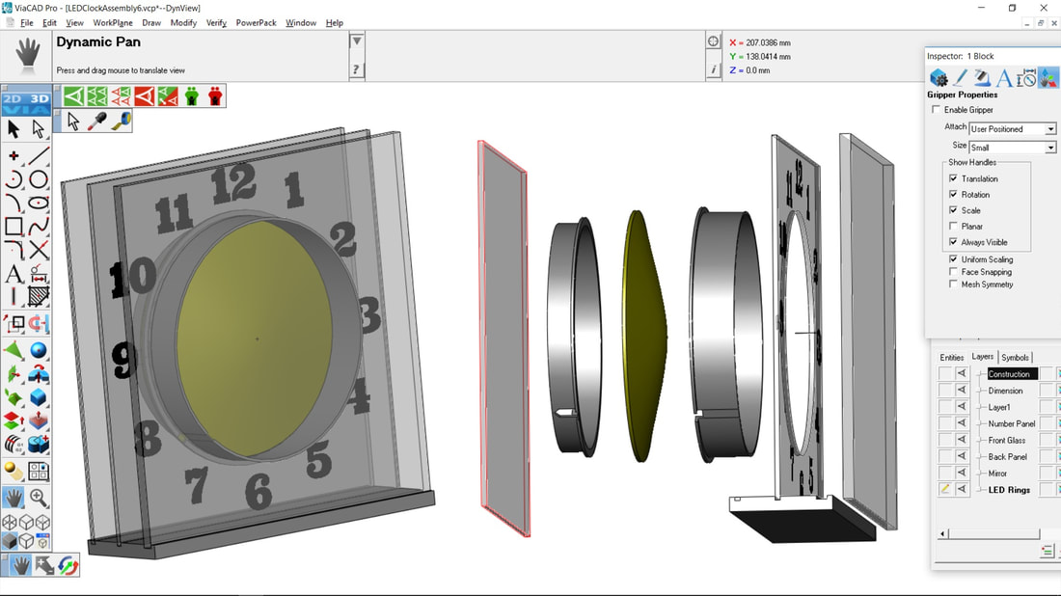Select the Rectangle drawing tool
1061x596 pixels.
coord(14,227)
